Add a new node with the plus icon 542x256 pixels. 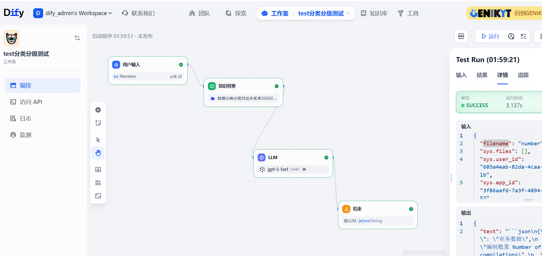click(98, 110)
